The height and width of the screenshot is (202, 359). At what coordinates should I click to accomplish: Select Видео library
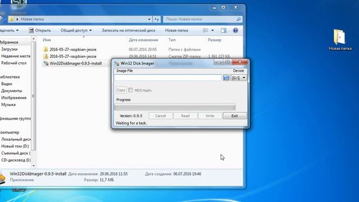[x=7, y=84]
